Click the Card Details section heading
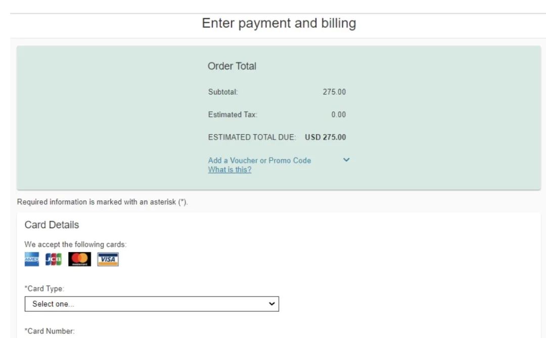This screenshot has width=546, height=338. (52, 225)
